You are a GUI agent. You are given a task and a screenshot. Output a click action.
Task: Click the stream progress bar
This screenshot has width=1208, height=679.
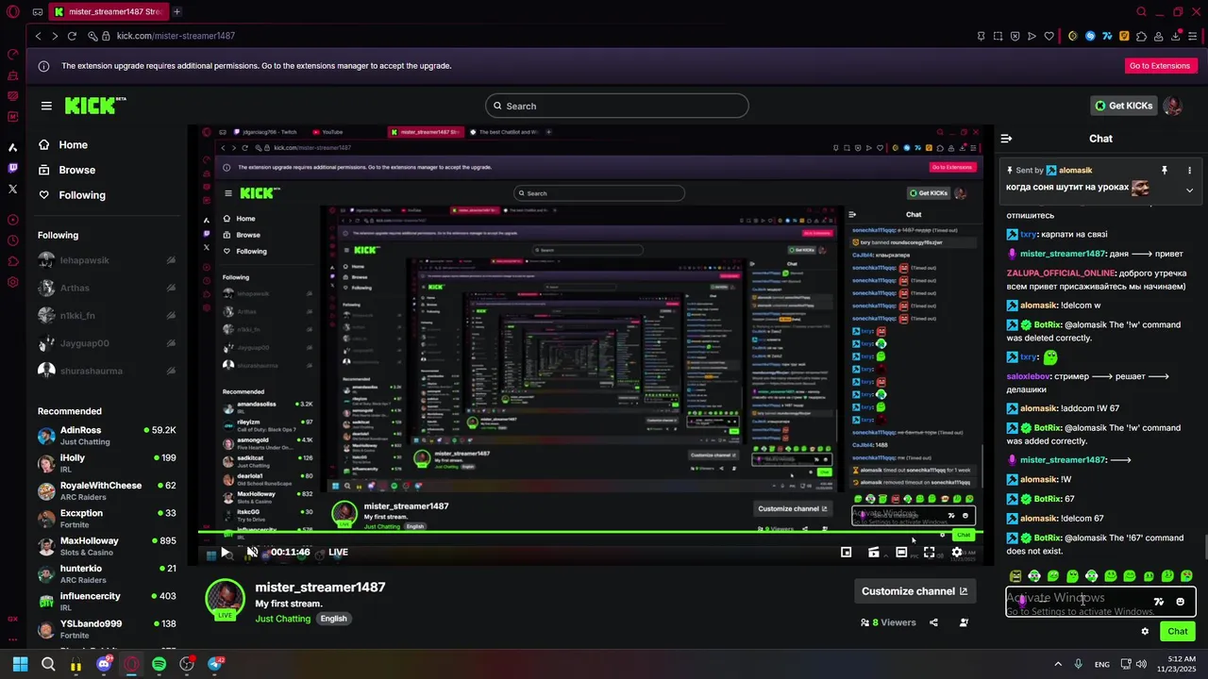pyautogui.click(x=591, y=533)
